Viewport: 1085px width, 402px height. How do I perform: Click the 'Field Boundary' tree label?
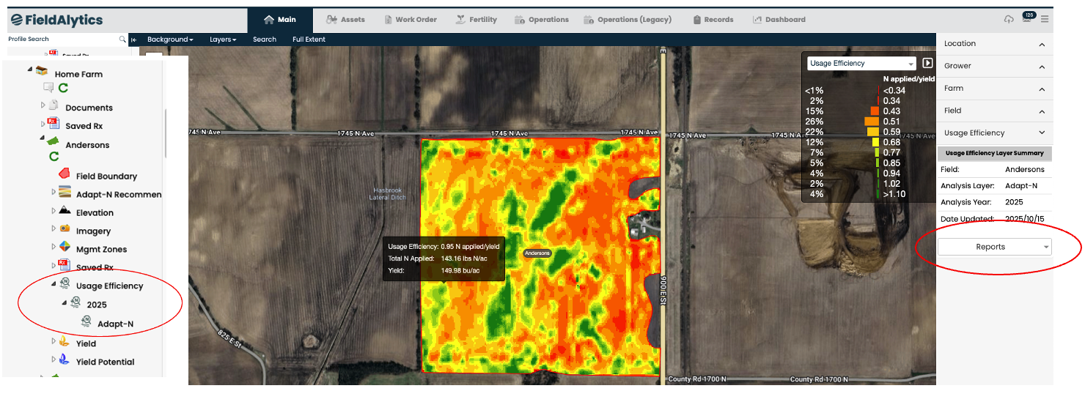point(107,176)
